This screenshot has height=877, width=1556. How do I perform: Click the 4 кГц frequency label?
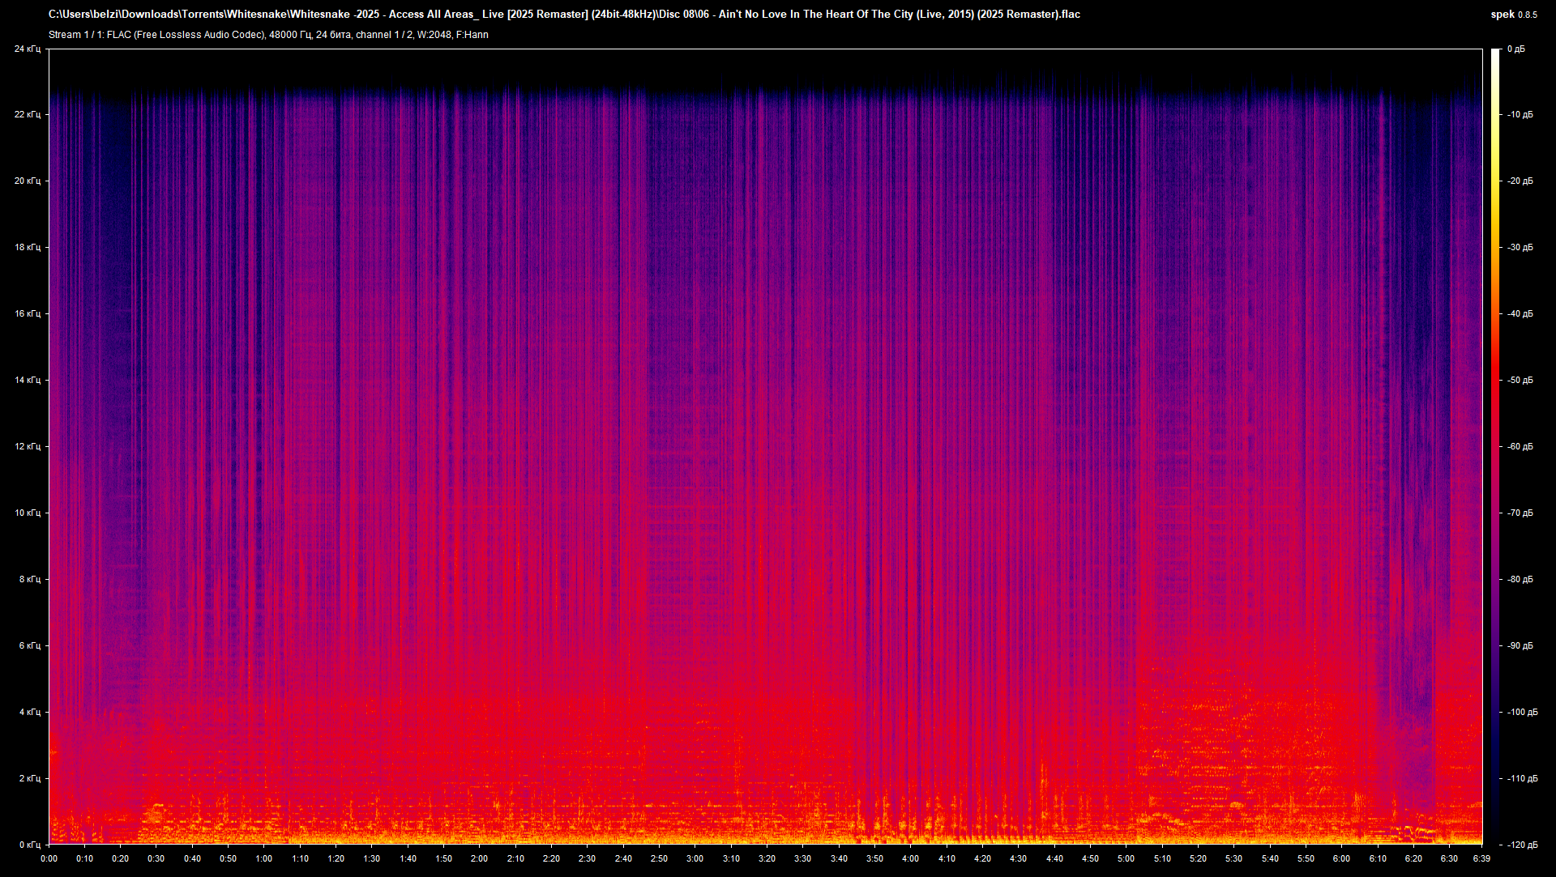28,713
